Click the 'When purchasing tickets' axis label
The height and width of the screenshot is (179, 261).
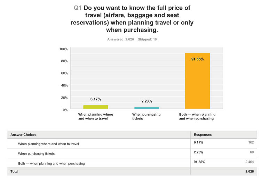coord(146,116)
